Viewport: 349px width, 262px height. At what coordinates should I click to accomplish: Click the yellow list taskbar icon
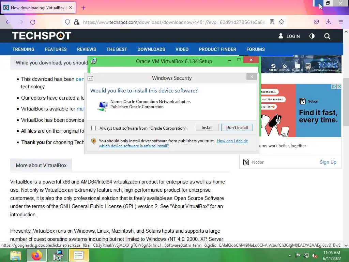click(79, 255)
